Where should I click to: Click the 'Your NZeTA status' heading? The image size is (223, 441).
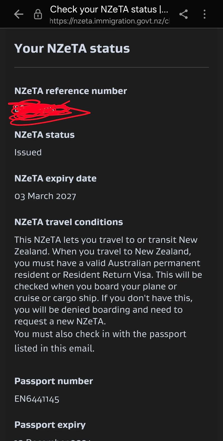[x=72, y=49]
